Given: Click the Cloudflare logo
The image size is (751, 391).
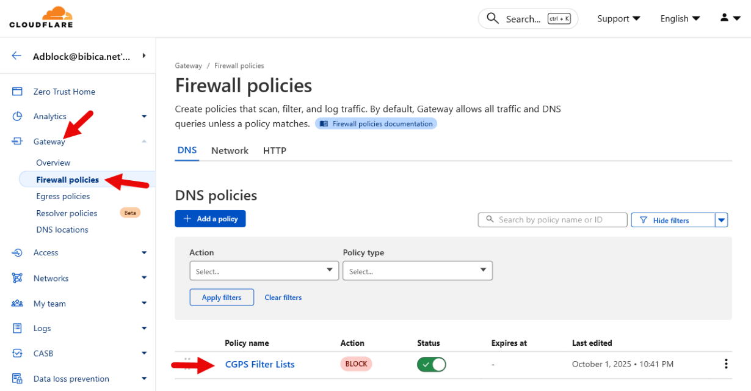Looking at the screenshot, I should (x=41, y=17).
